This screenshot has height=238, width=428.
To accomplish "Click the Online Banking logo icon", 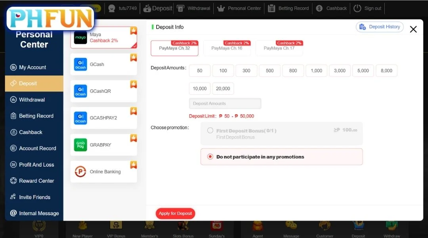I will pyautogui.click(x=80, y=172).
